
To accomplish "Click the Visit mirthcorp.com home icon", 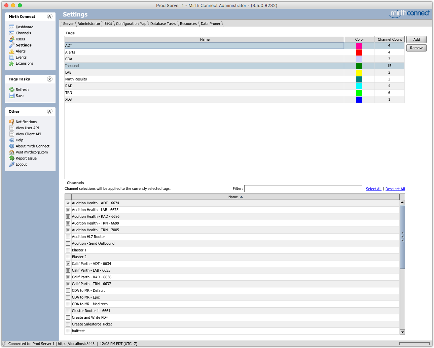I will (x=12, y=152).
